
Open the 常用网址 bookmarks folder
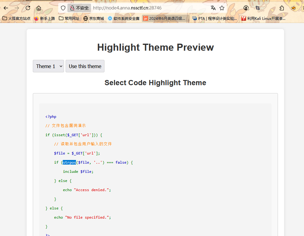69,19
